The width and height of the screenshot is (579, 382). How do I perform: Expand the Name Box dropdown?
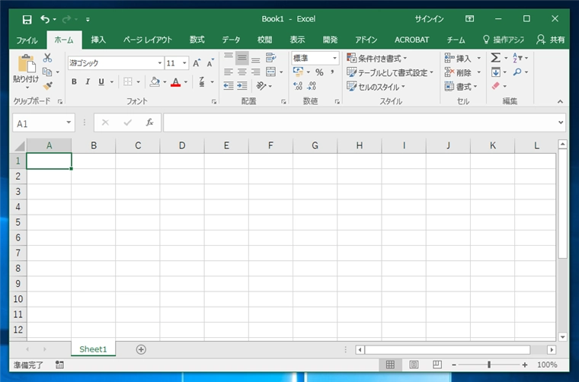click(x=69, y=123)
